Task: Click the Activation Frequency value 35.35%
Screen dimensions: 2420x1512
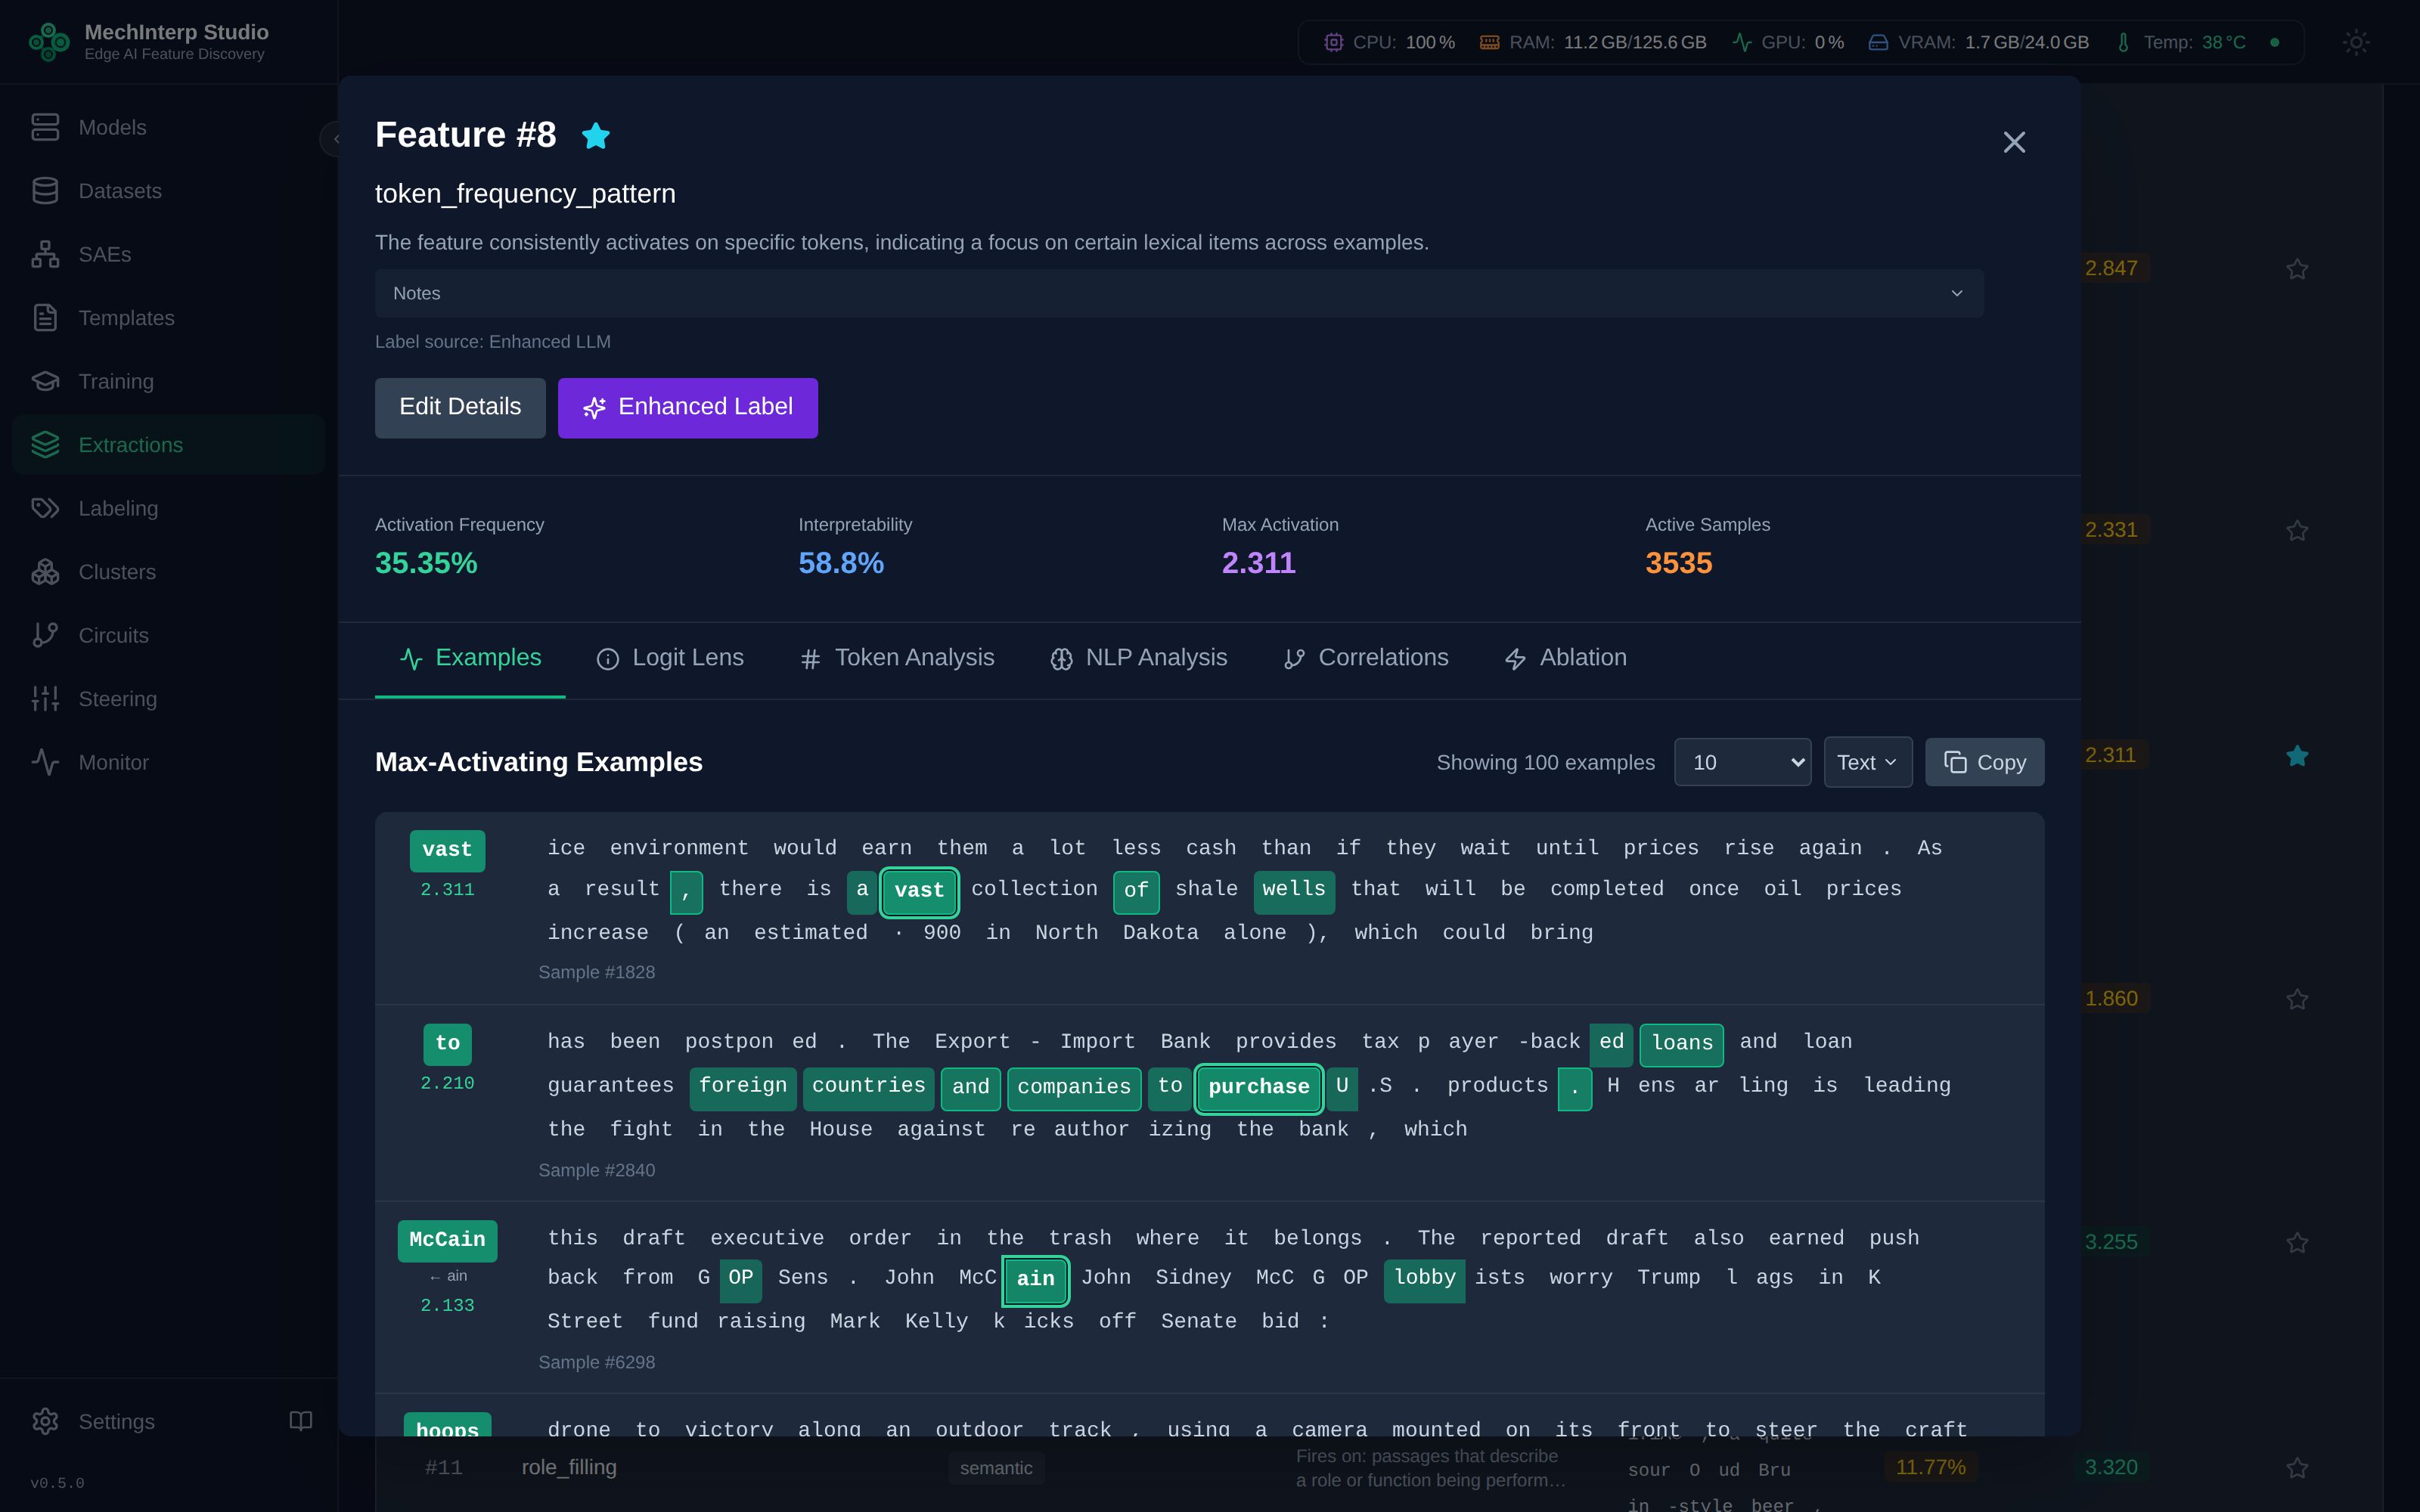Action: click(x=426, y=563)
